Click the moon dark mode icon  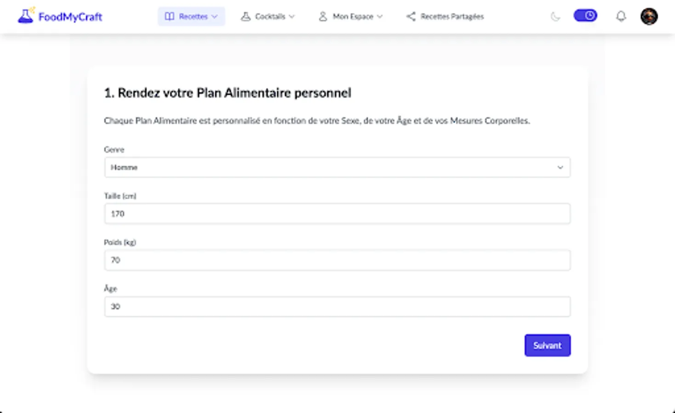click(555, 17)
